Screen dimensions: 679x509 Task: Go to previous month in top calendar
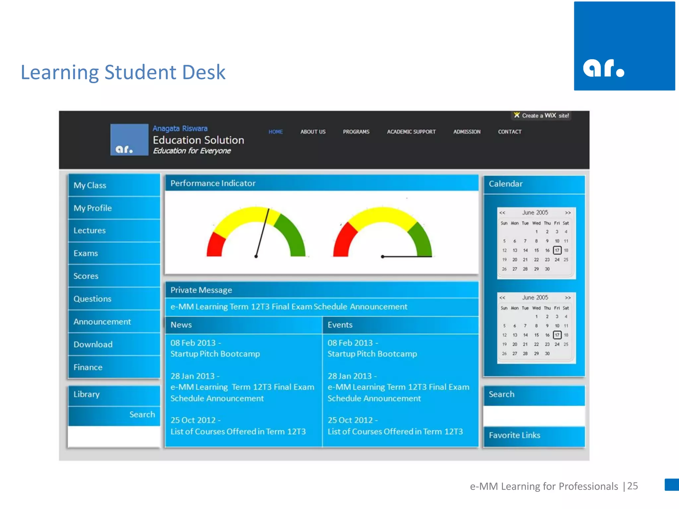502,213
